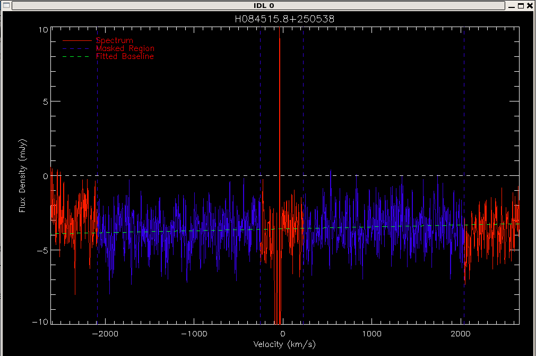
Task: Minimize the IDL 0 window
Action: pyautogui.click(x=512, y=6)
